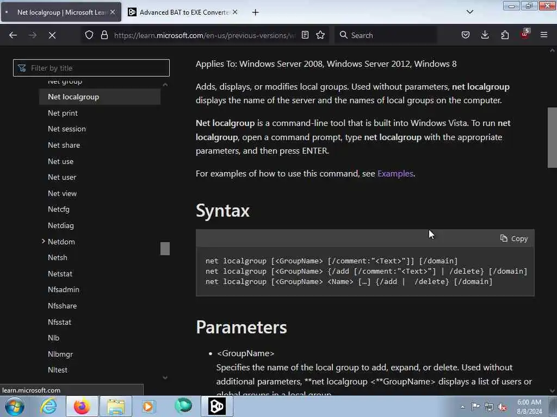Open the Downloads panel arrow icon
Image resolution: width=557 pixels, height=417 pixels.
click(485, 35)
